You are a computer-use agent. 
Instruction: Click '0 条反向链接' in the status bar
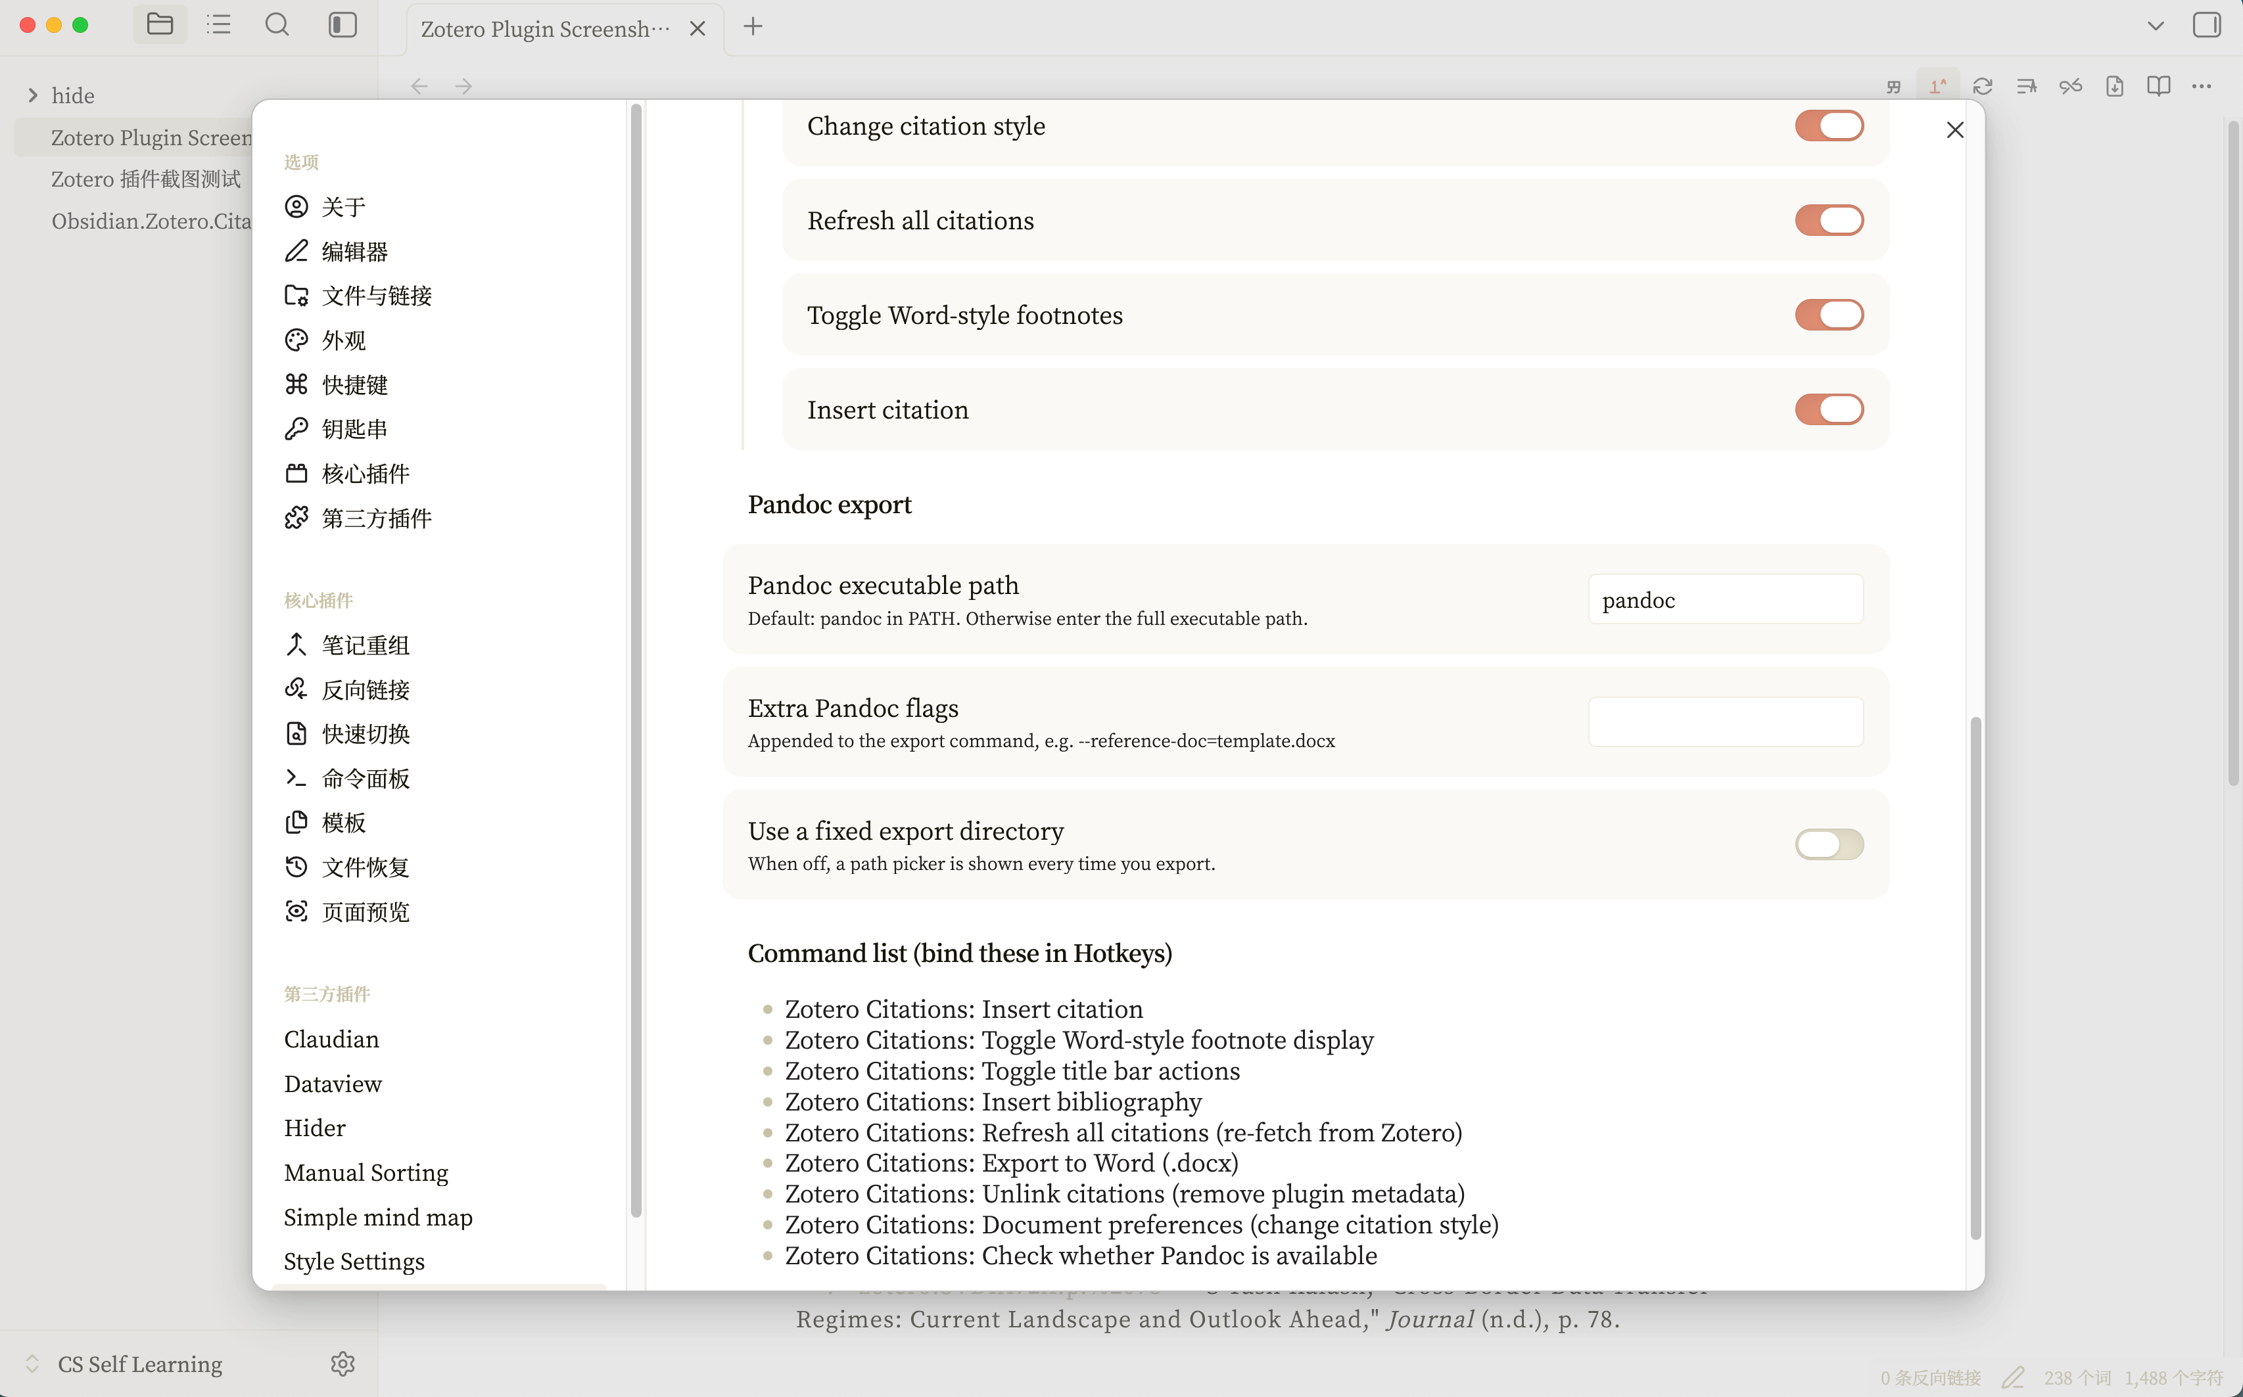(1931, 1377)
